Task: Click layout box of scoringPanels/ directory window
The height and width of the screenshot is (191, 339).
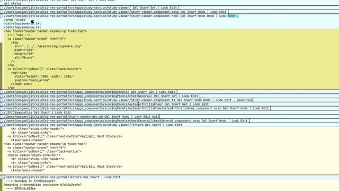Action: tap(1, 92)
